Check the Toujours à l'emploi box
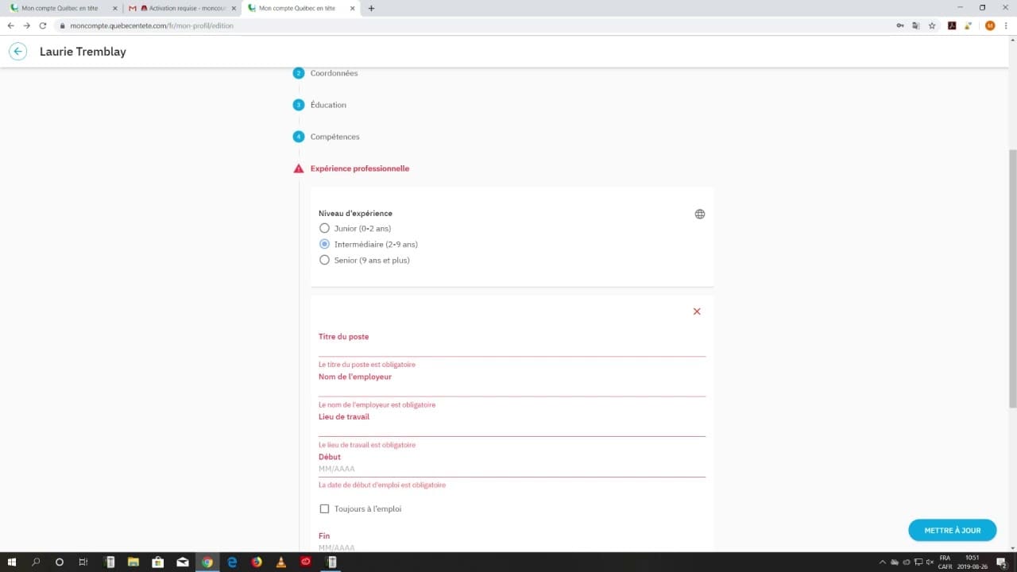Screen dimensions: 1017x572 coord(324,508)
